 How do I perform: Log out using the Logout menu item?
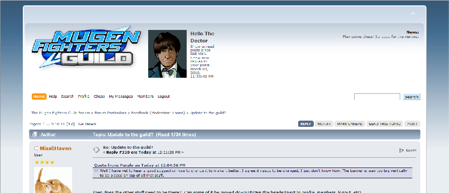click(x=163, y=96)
